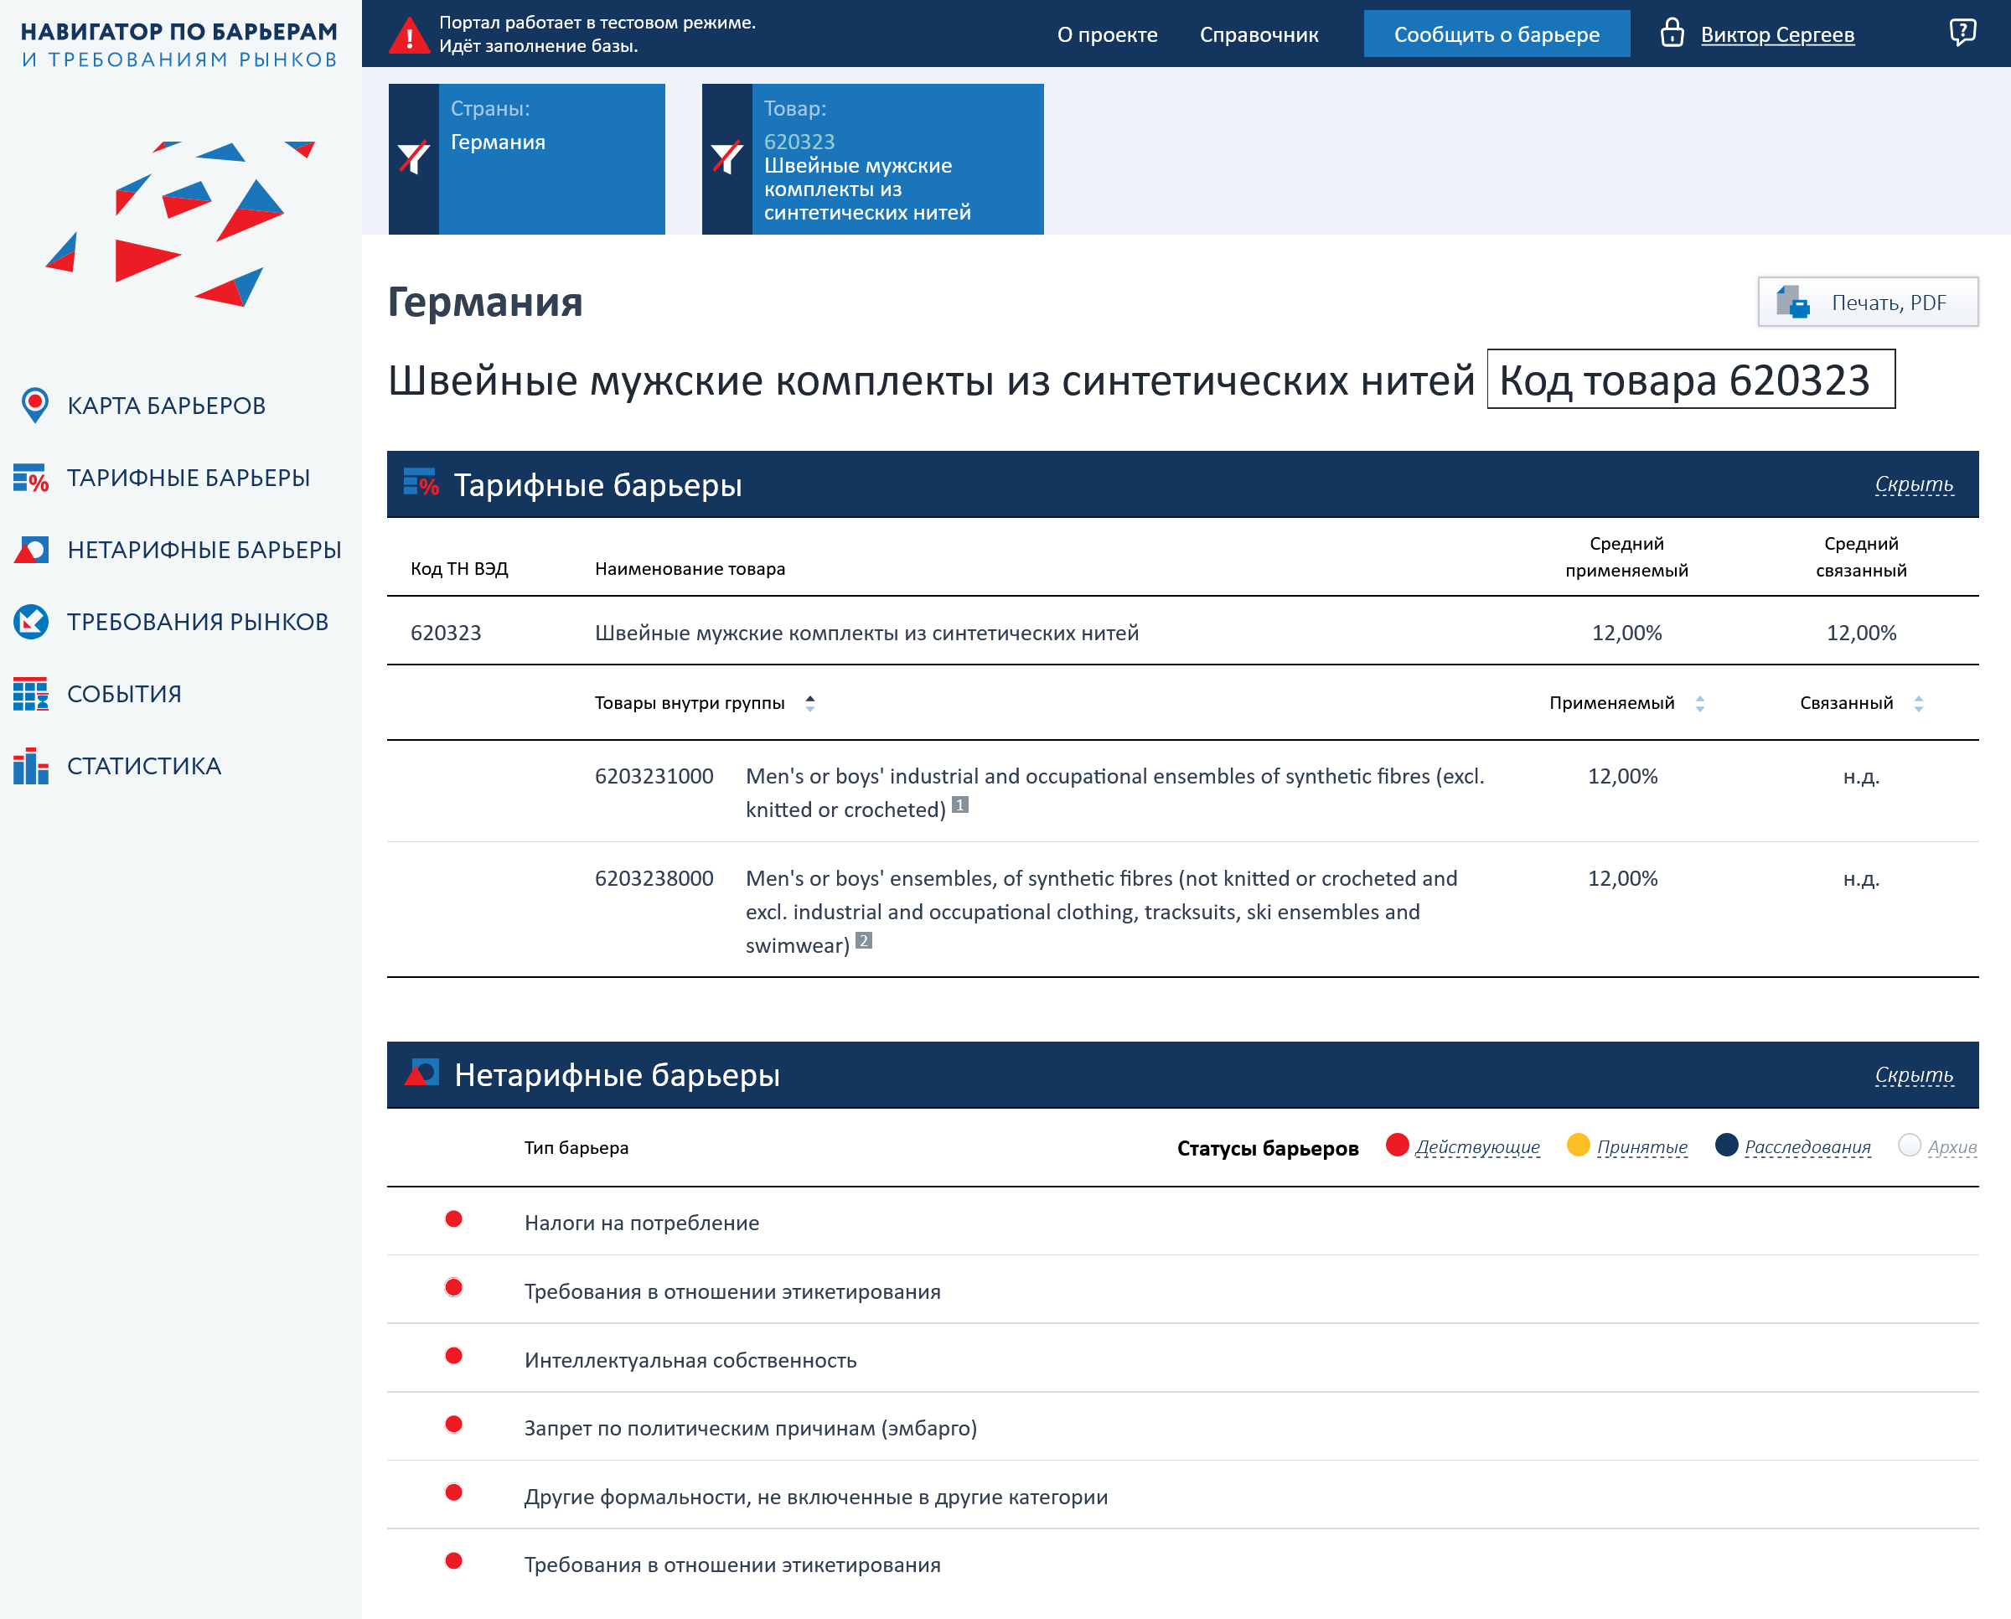
Task: Sort by Связанный column arrows
Action: coord(1919,704)
